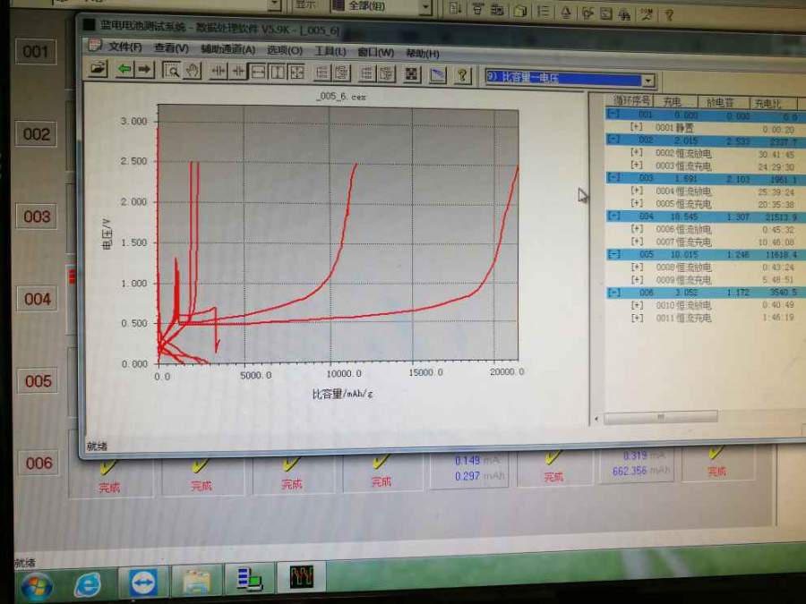806x604 pixels.
Task: Click the crosshair icon next to the hand tool
Action: pos(219,72)
